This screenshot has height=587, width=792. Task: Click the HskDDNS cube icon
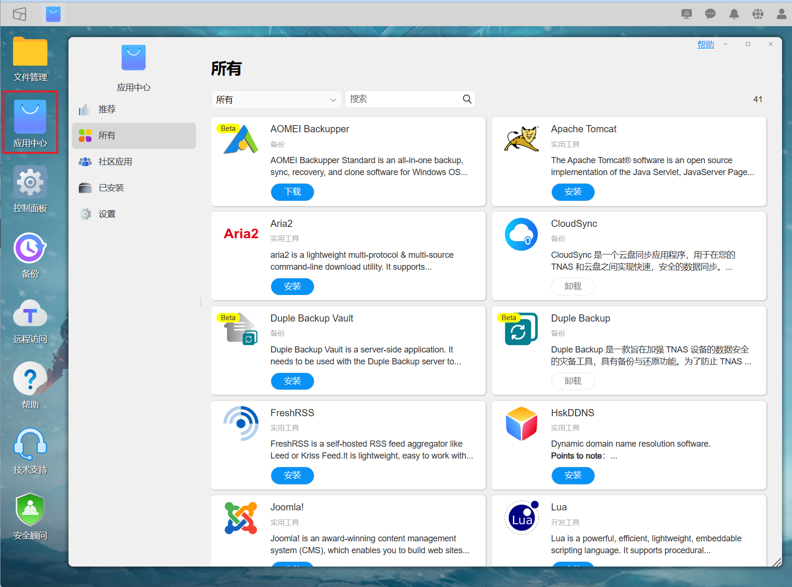pos(521,423)
